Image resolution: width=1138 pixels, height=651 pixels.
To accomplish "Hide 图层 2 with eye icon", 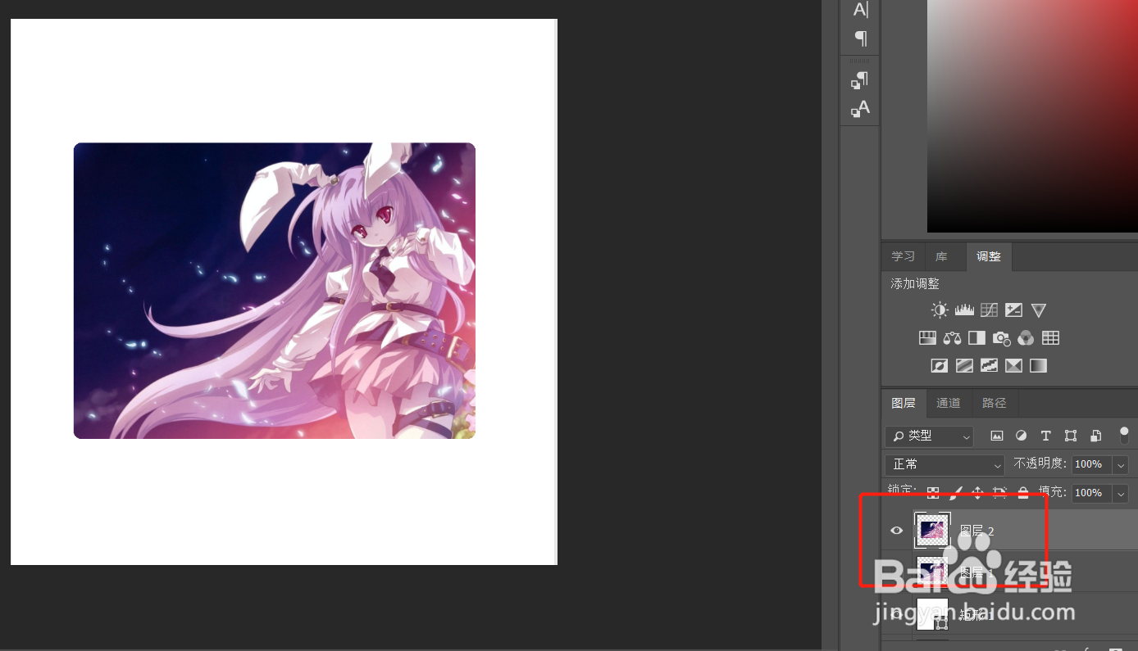I will coord(897,531).
